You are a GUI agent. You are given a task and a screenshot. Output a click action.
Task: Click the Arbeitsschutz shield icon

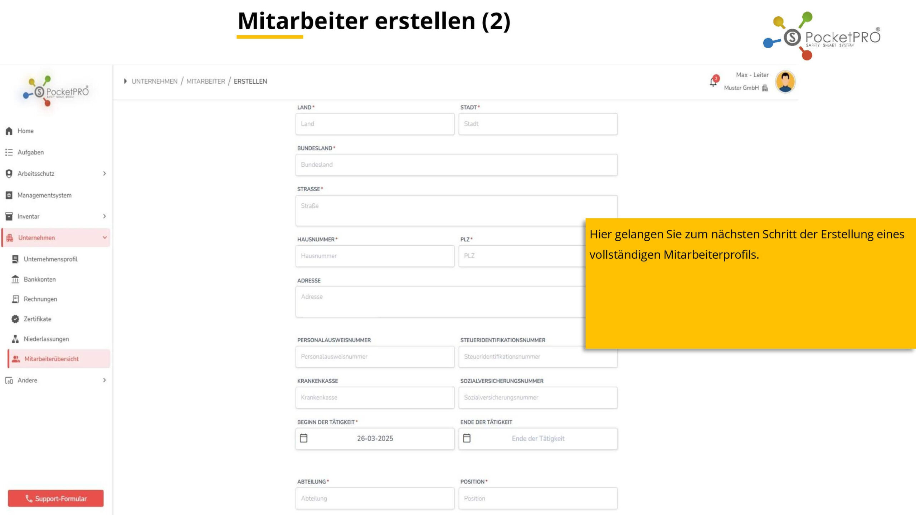[9, 174]
